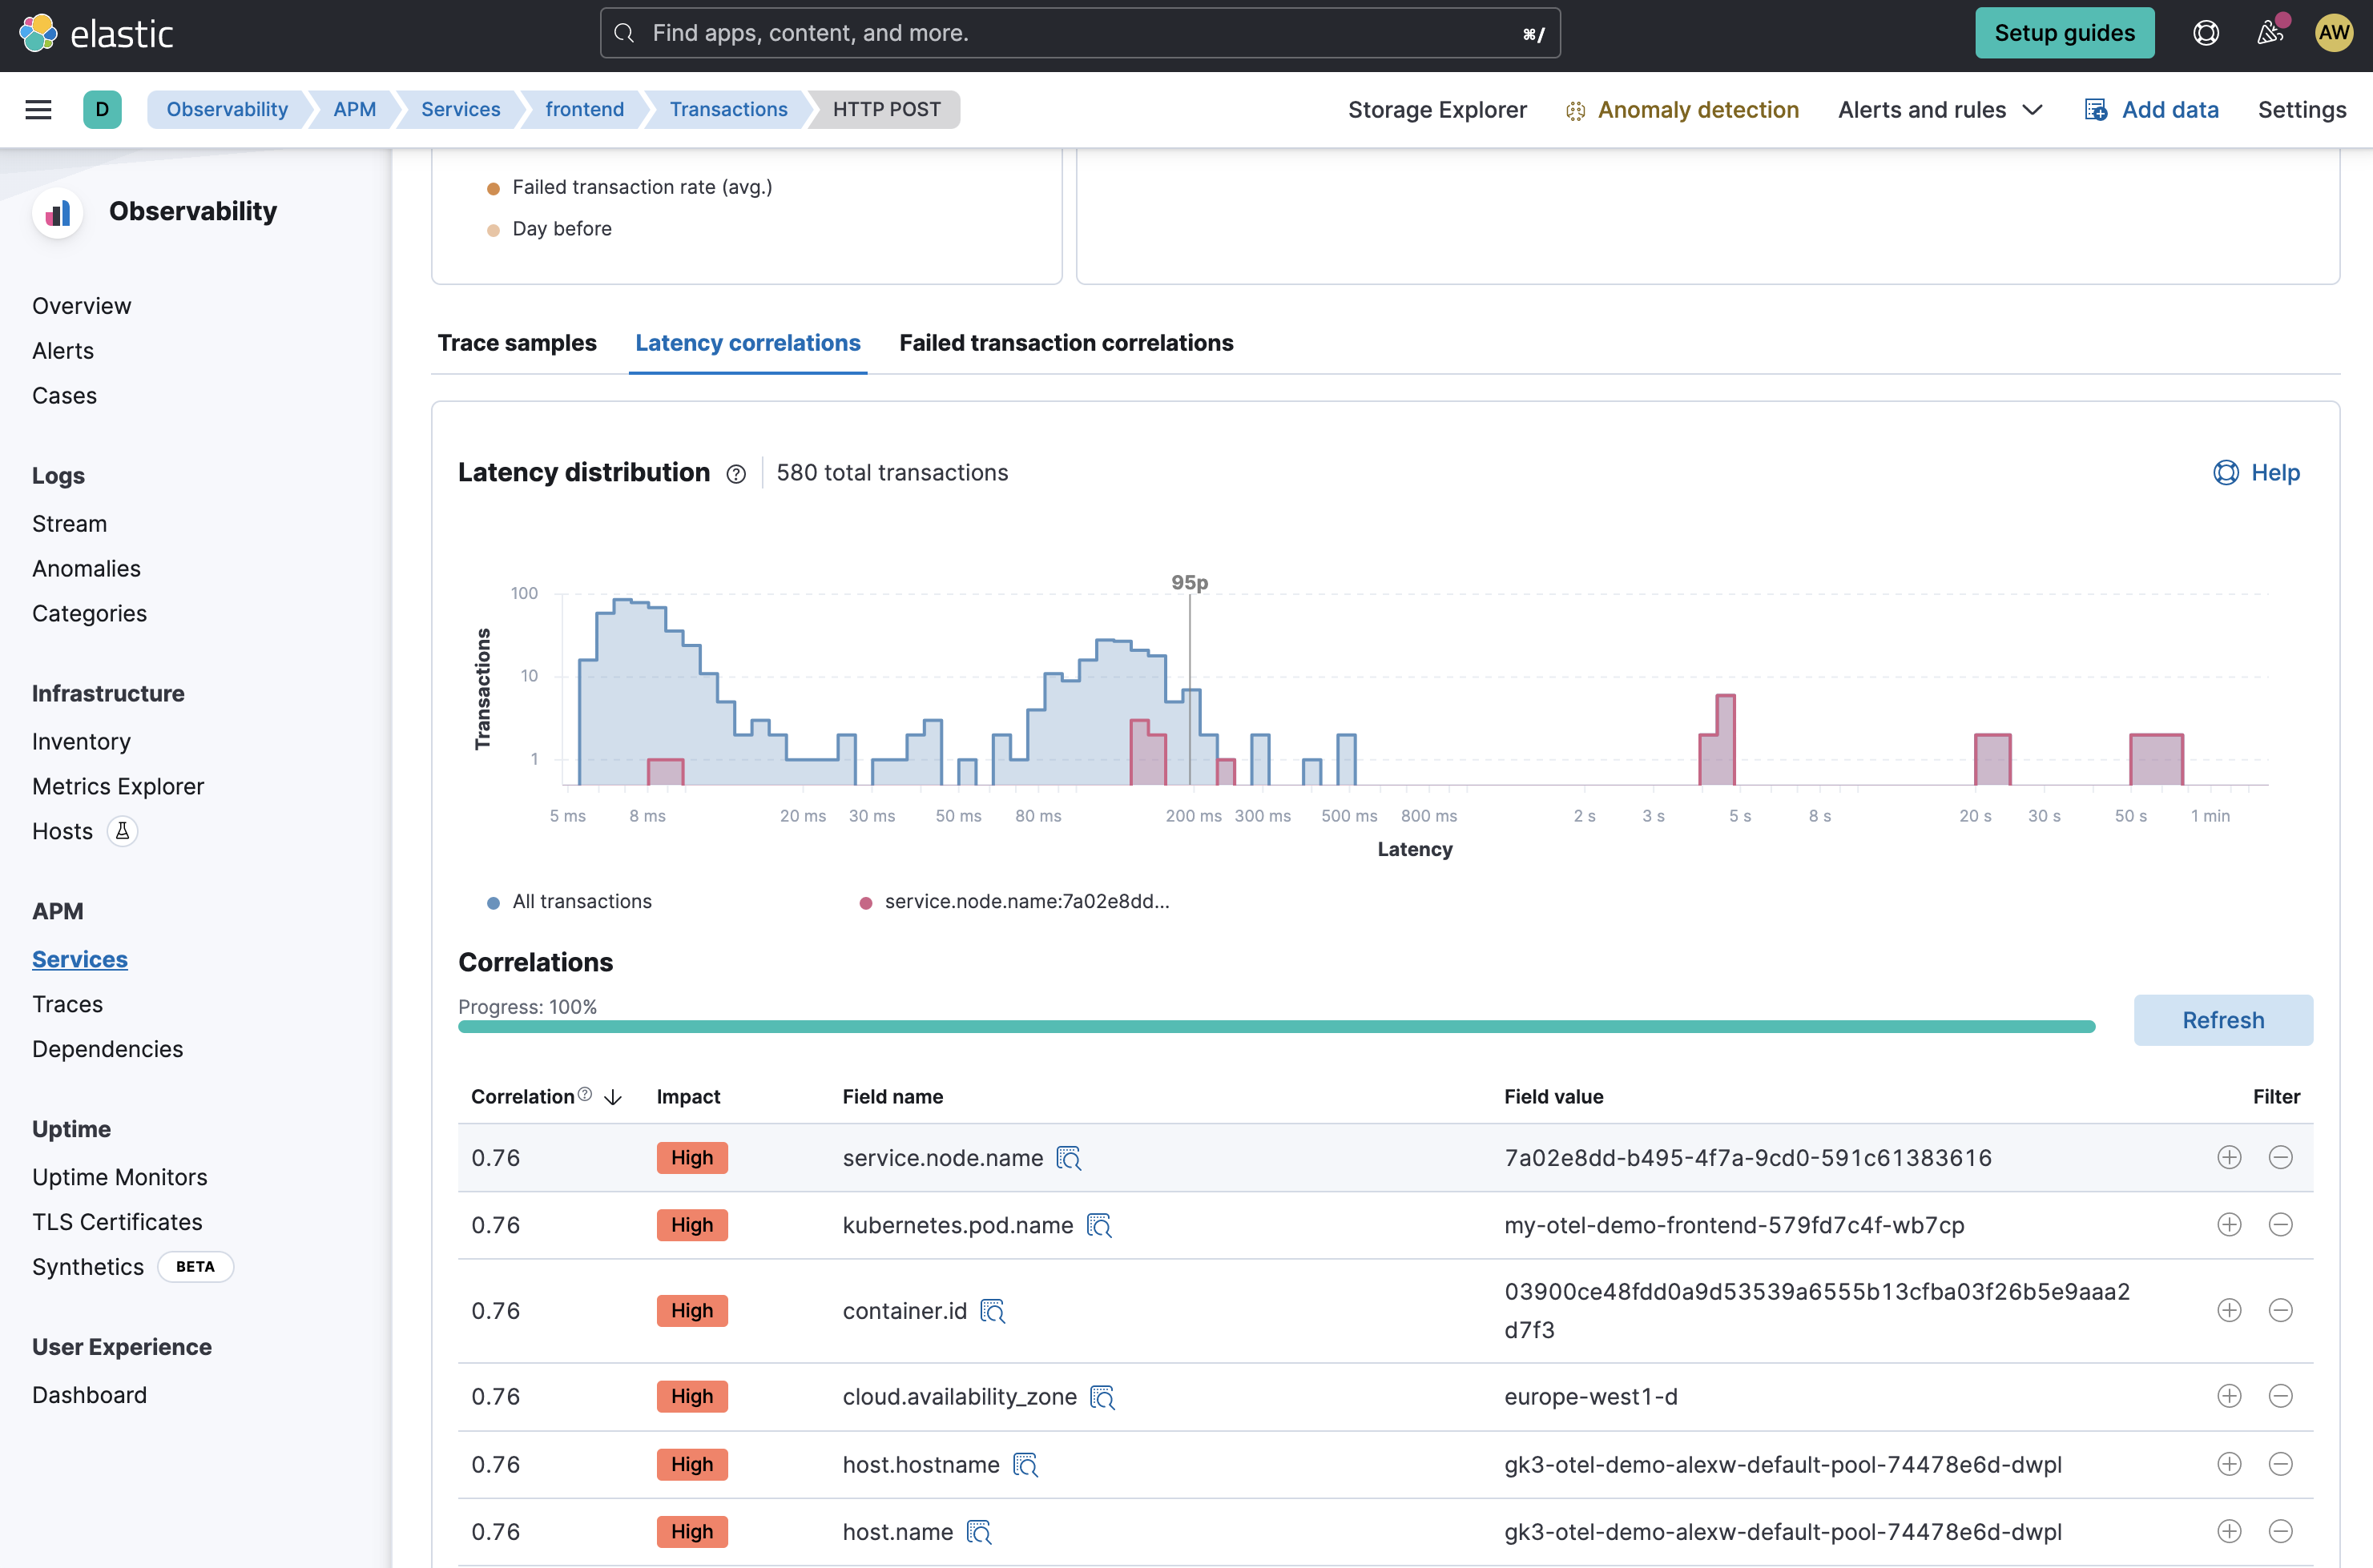
Task: Go to Observability breadcrumb
Action: (x=227, y=110)
